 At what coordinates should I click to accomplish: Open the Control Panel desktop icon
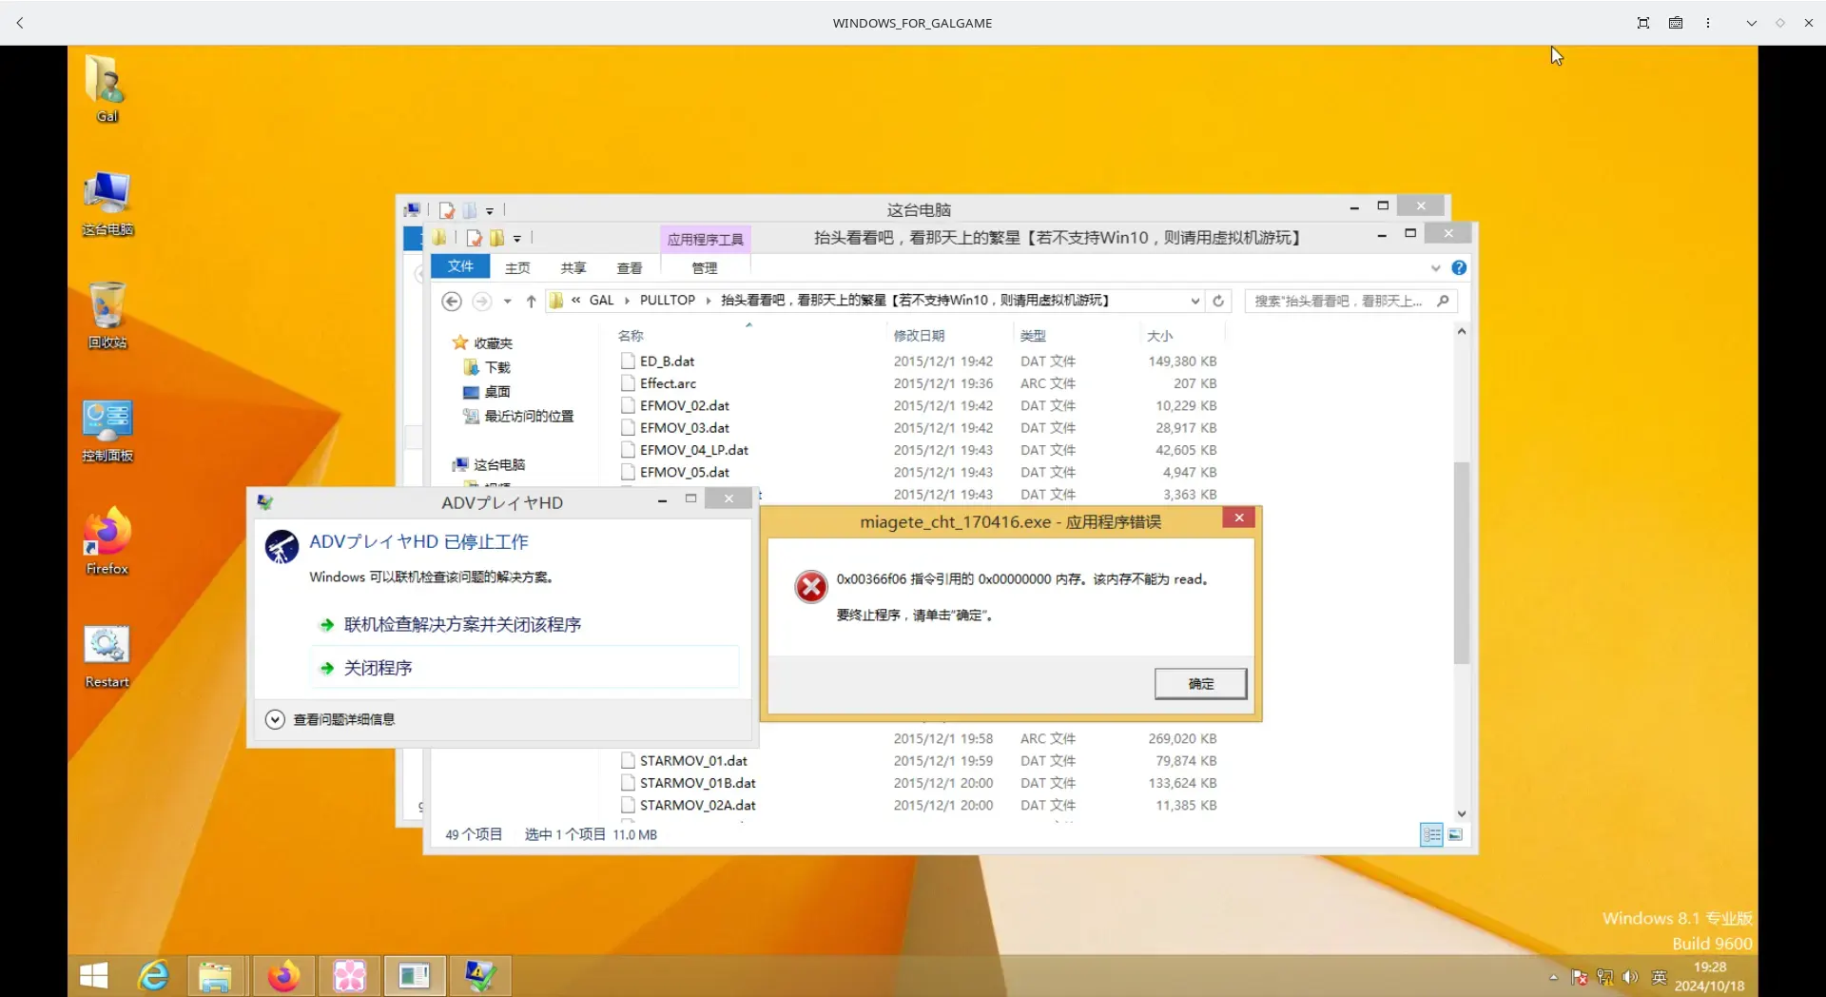pyautogui.click(x=107, y=430)
